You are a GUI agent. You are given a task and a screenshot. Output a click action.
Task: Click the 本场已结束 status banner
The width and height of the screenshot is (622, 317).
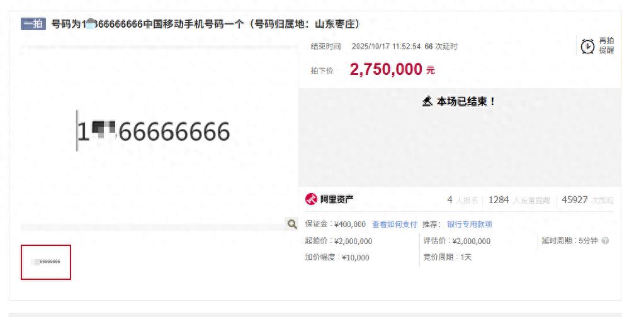point(459,102)
